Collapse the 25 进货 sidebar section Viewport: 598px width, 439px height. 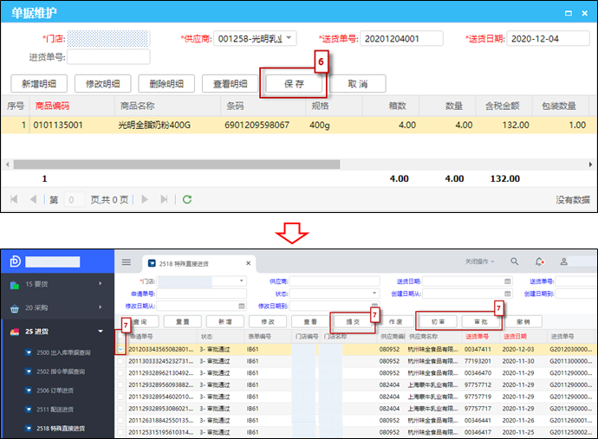57,332
